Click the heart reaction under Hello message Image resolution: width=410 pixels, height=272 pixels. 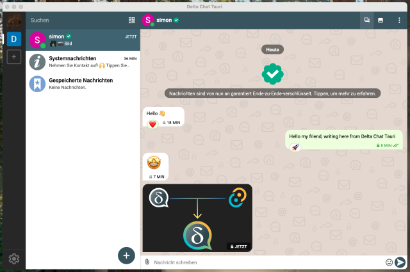click(x=152, y=124)
